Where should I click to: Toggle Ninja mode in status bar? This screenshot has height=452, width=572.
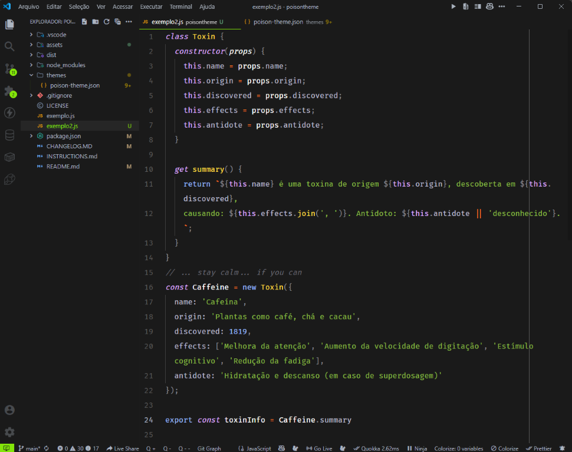point(417,448)
